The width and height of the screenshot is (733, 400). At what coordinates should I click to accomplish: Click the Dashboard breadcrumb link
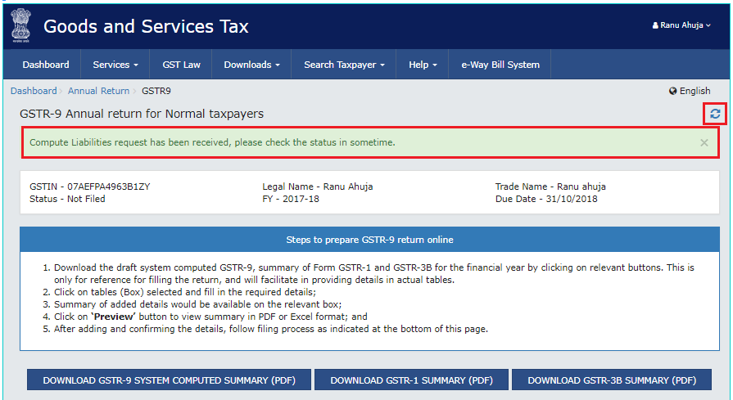pyautogui.click(x=34, y=91)
